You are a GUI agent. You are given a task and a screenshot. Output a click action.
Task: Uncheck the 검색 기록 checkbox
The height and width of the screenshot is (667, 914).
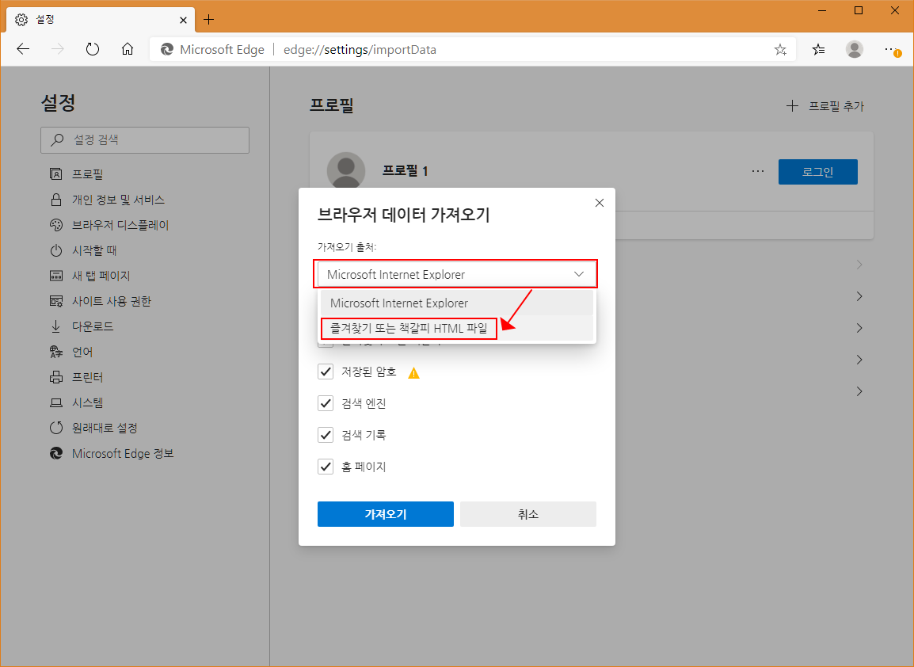point(326,434)
